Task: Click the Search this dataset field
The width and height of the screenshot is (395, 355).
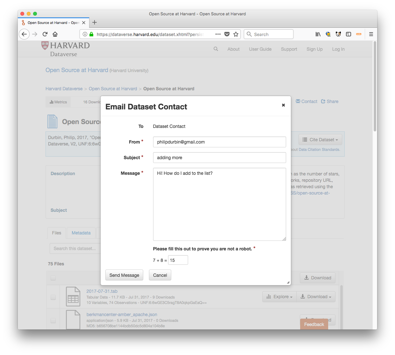Action: [x=75, y=248]
